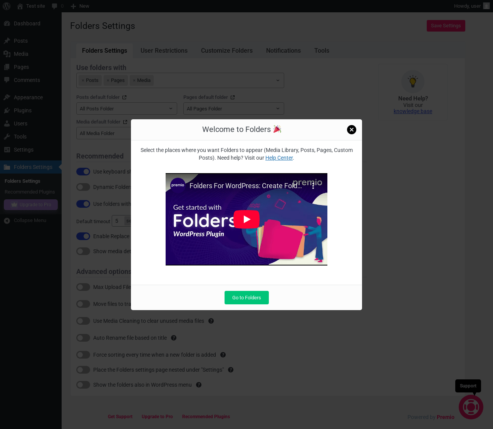Enable Auto Rename file based on title
Viewport: 493px width, 429px height.
(83, 338)
